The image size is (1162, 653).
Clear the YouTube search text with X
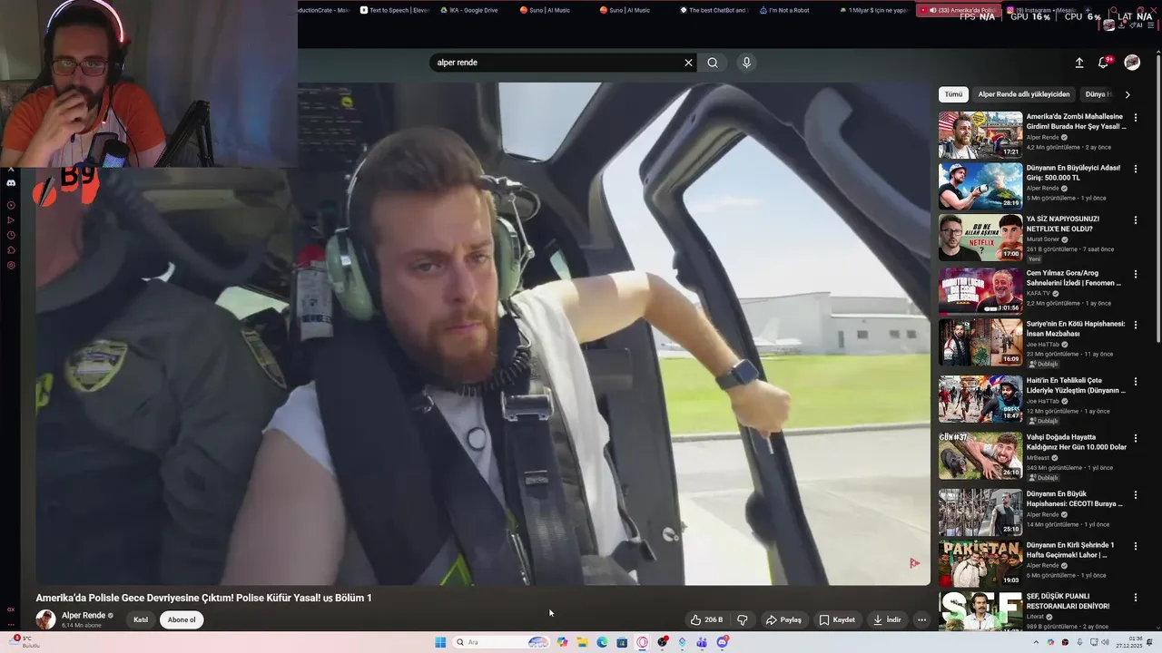point(688,63)
